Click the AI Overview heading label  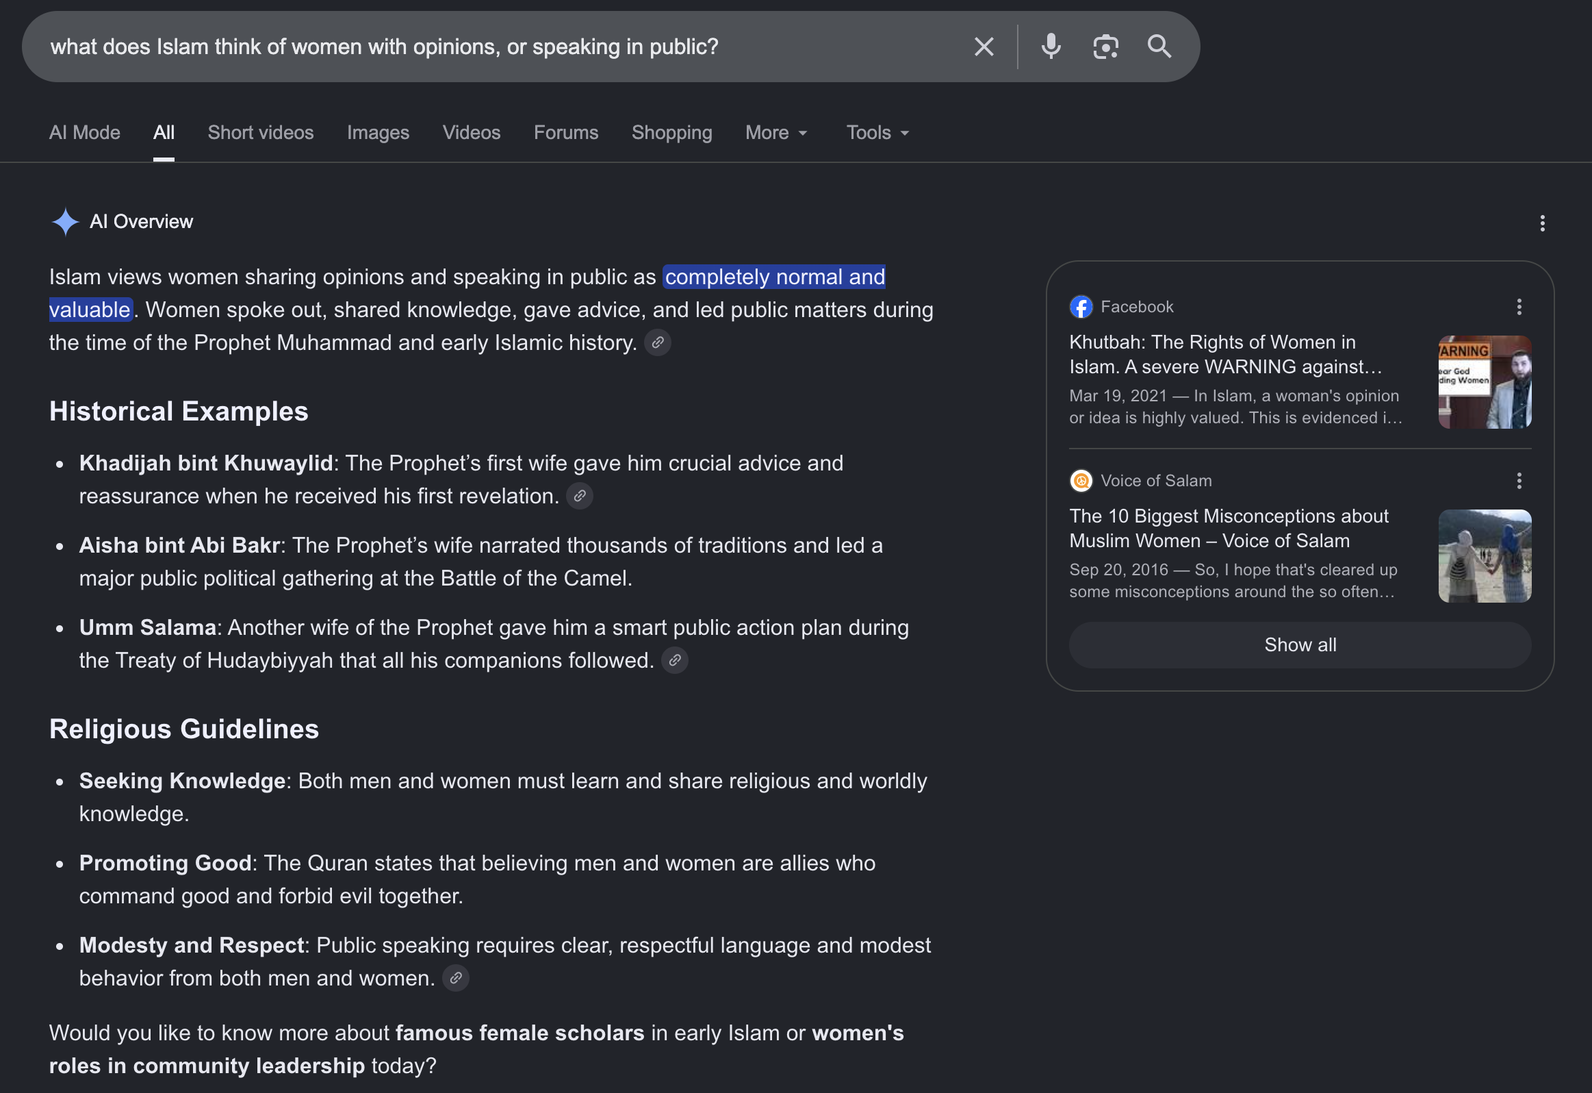(141, 222)
